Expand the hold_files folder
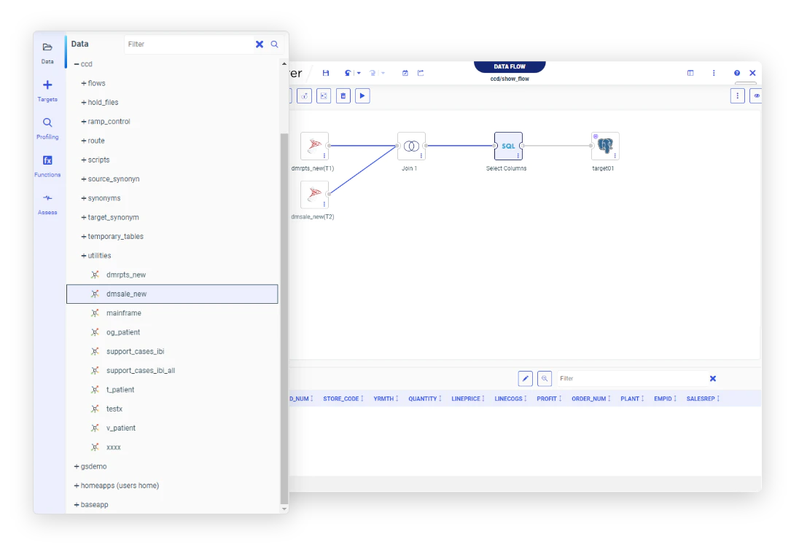 click(x=84, y=102)
